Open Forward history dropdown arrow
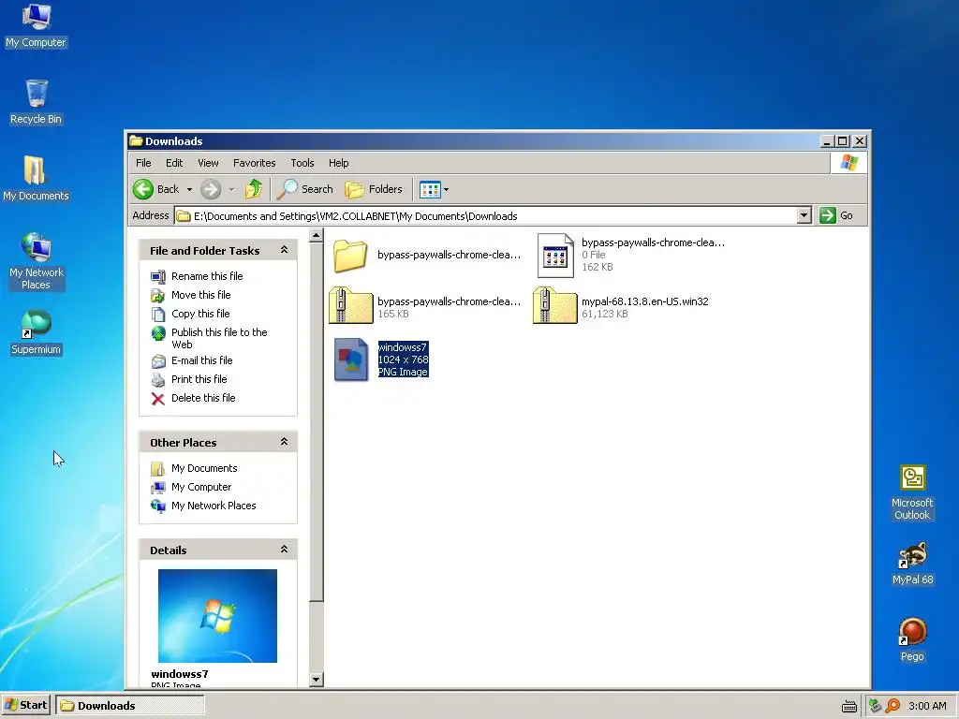Viewport: 959px width, 719px height. (232, 189)
